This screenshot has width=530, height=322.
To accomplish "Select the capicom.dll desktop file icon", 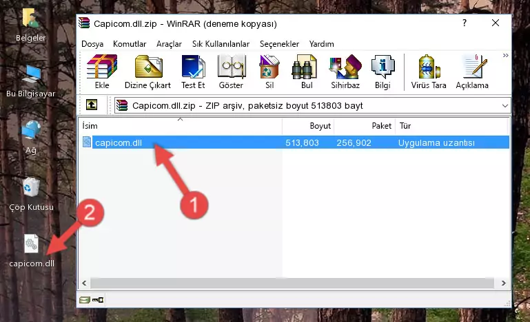I will pos(32,250).
